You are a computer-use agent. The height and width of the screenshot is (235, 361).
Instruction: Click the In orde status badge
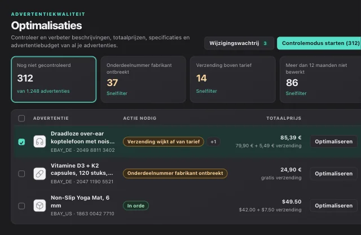(x=136, y=206)
